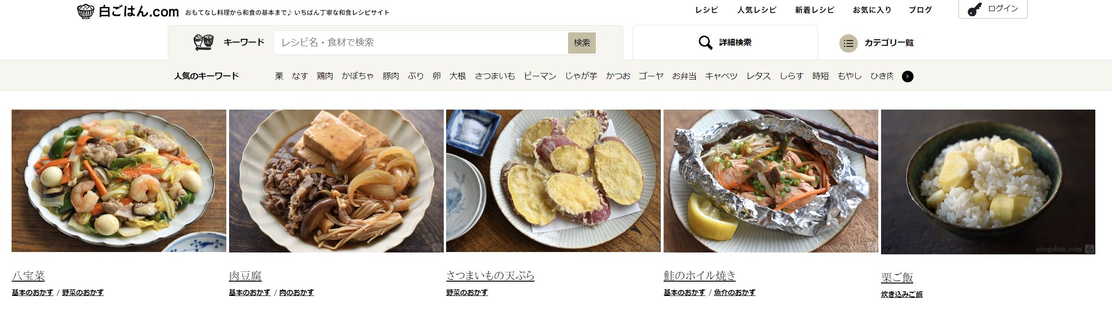Image resolution: width=1112 pixels, height=320 pixels.
Task: Click the 白ごはん.com rice bowl logo
Action: pos(85,11)
